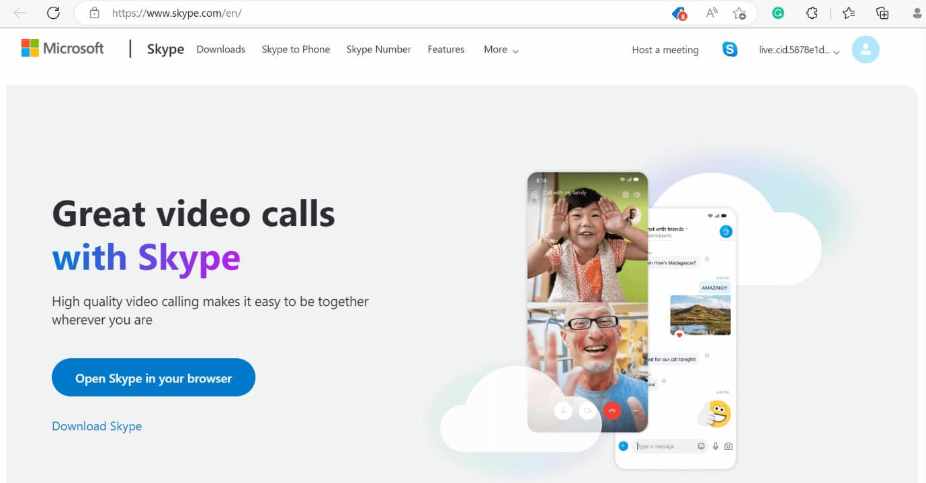This screenshot has width=926, height=483.
Task: Turn on Read aloud from the address bar
Action: click(711, 13)
